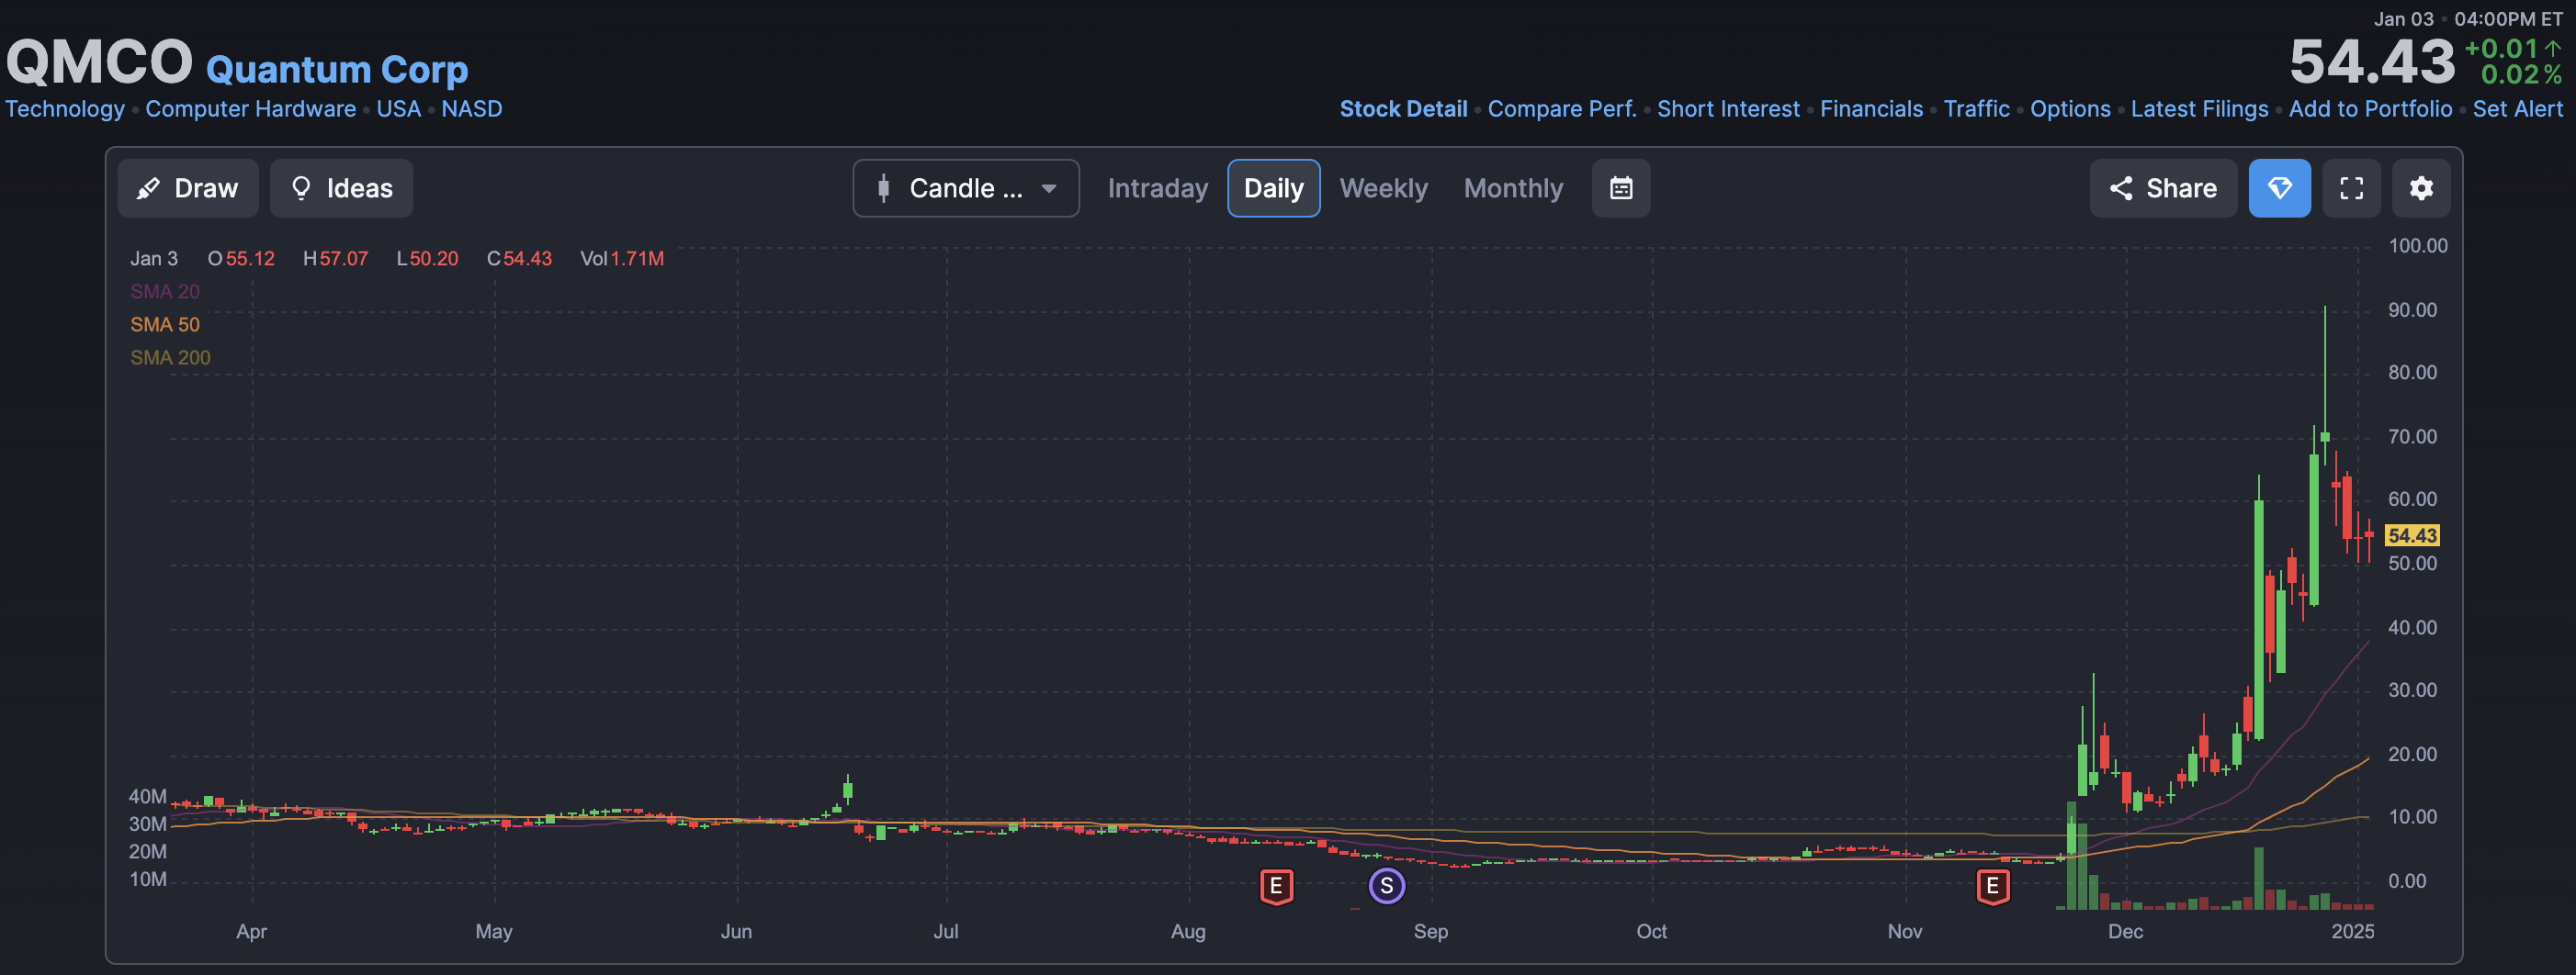Screen dimensions: 2576x975
Task: Click the USA country link
Action: point(398,109)
